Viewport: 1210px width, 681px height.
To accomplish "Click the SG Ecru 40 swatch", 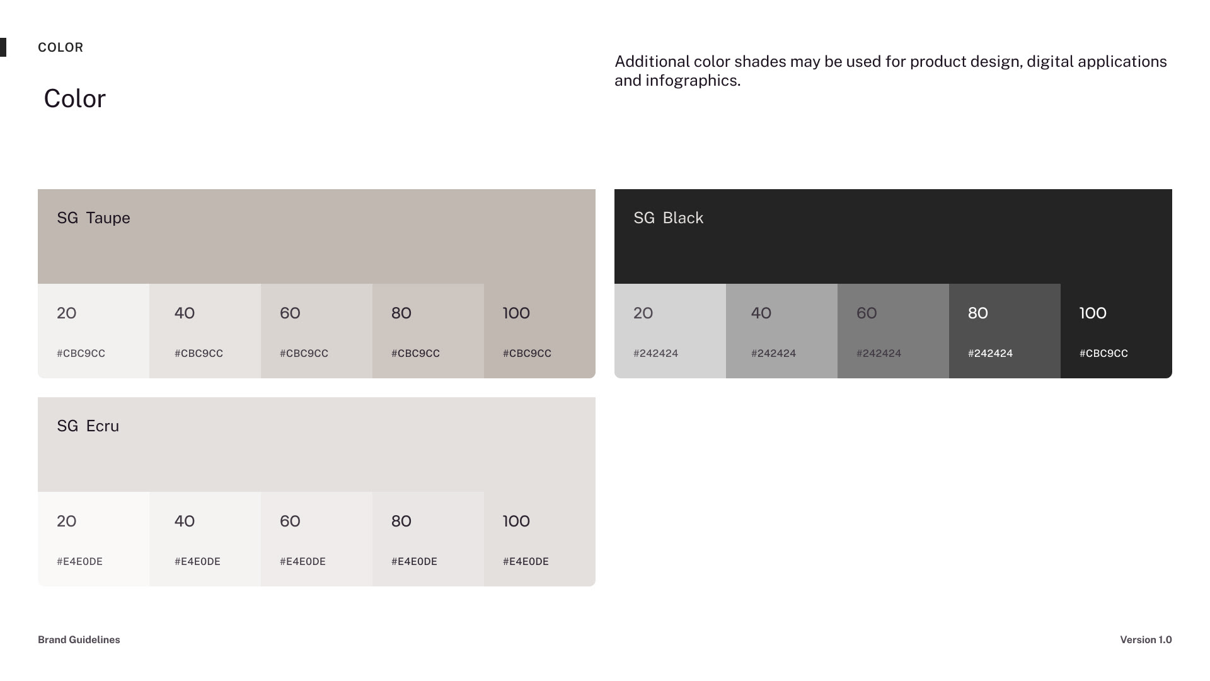I will click(x=205, y=539).
